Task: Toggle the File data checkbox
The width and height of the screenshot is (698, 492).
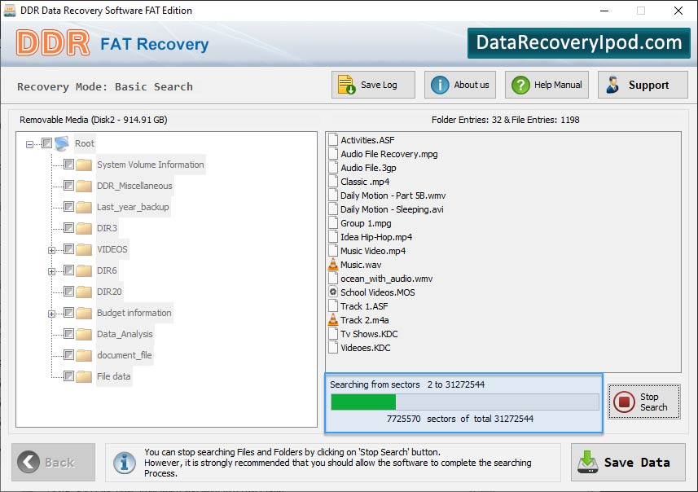Action: (x=68, y=376)
